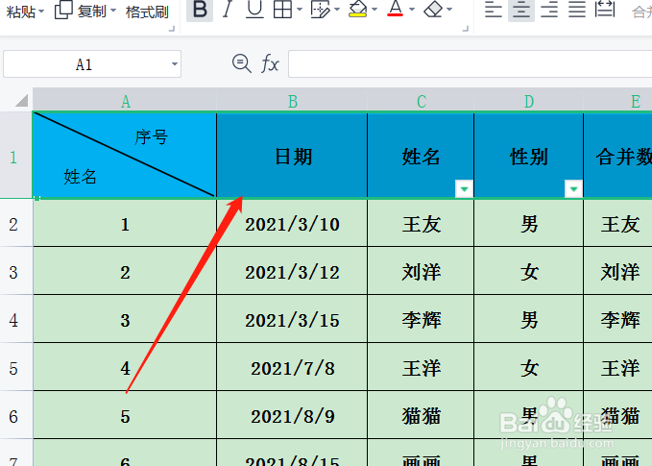The width and height of the screenshot is (652, 466).
Task: Select 王洋 in column C
Action: coord(421,367)
